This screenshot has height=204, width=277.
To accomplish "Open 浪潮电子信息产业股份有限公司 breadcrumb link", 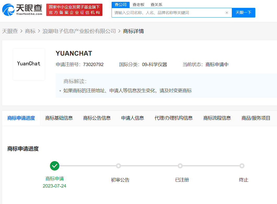I will [x=79, y=31].
